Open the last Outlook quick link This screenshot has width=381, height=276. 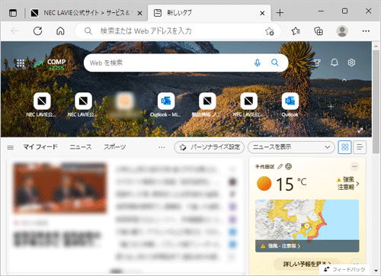tap(290, 105)
